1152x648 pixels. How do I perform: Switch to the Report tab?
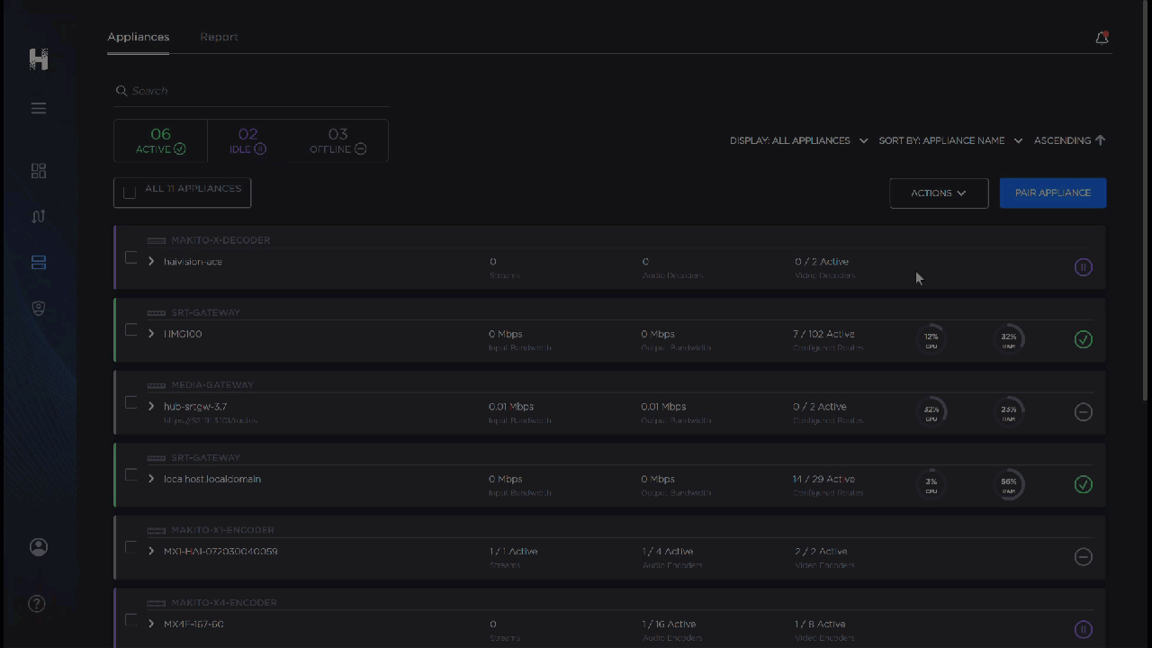[219, 37]
